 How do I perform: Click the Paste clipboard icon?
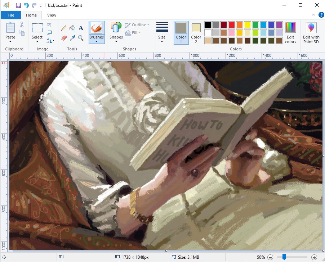coord(10,27)
